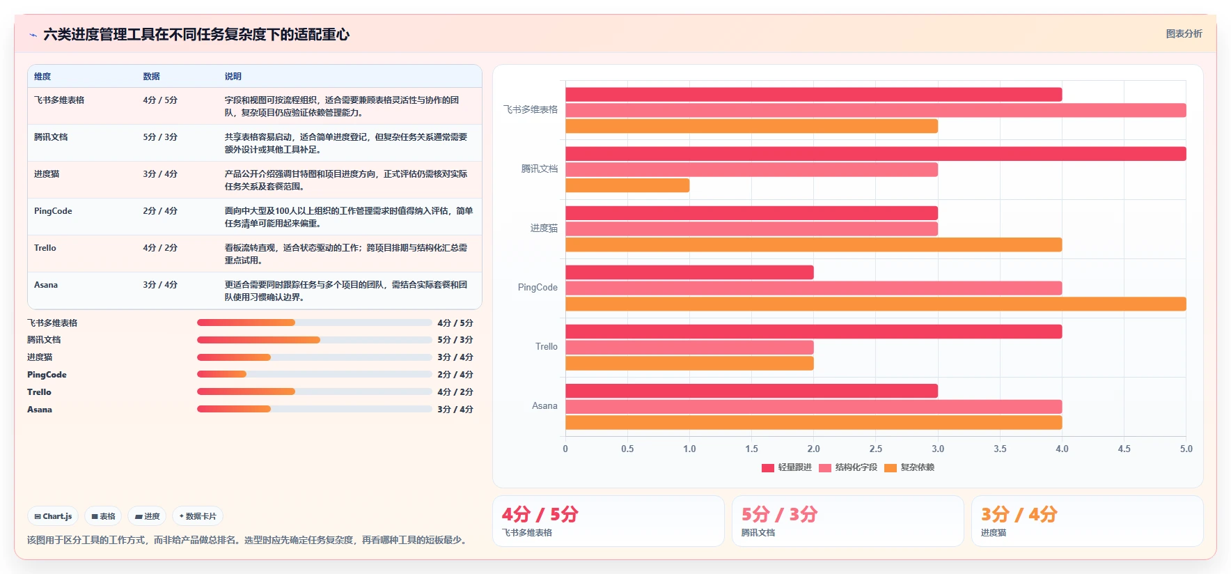
Task: Click 飞书多维表格's pink 结构化字段 chart bar
Action: tap(876, 110)
